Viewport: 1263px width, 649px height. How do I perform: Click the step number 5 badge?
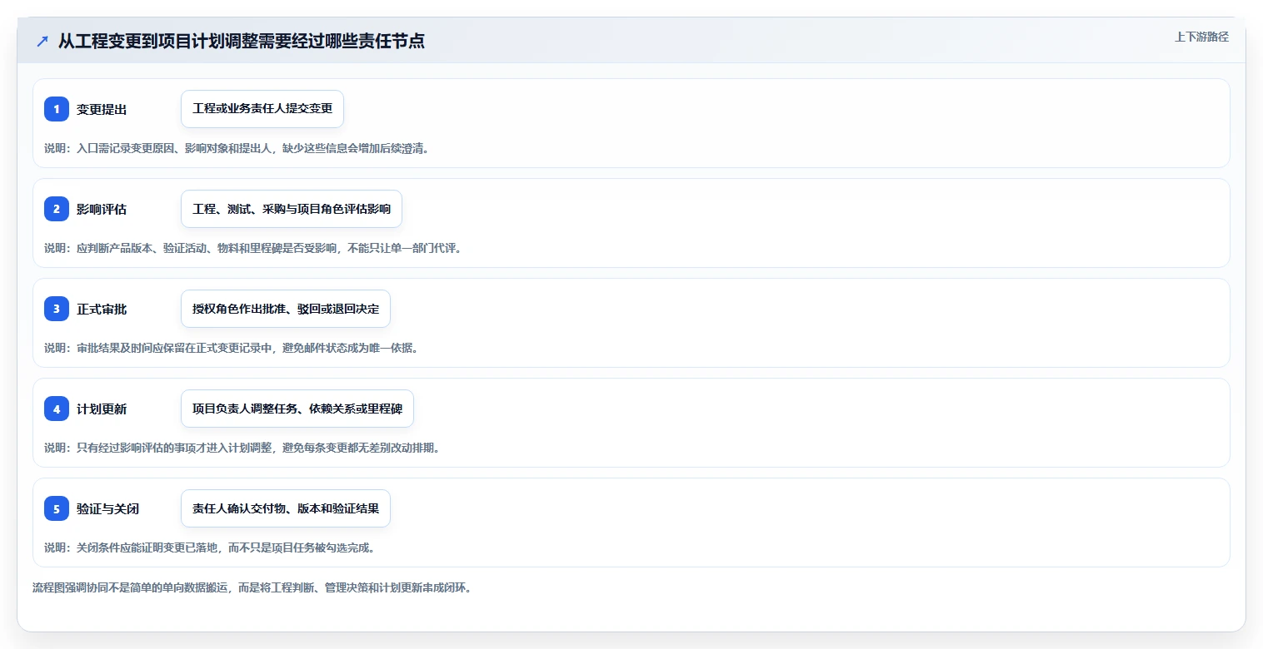57,508
